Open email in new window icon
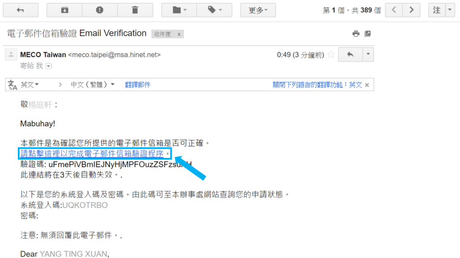460x258 pixels. 367,34
